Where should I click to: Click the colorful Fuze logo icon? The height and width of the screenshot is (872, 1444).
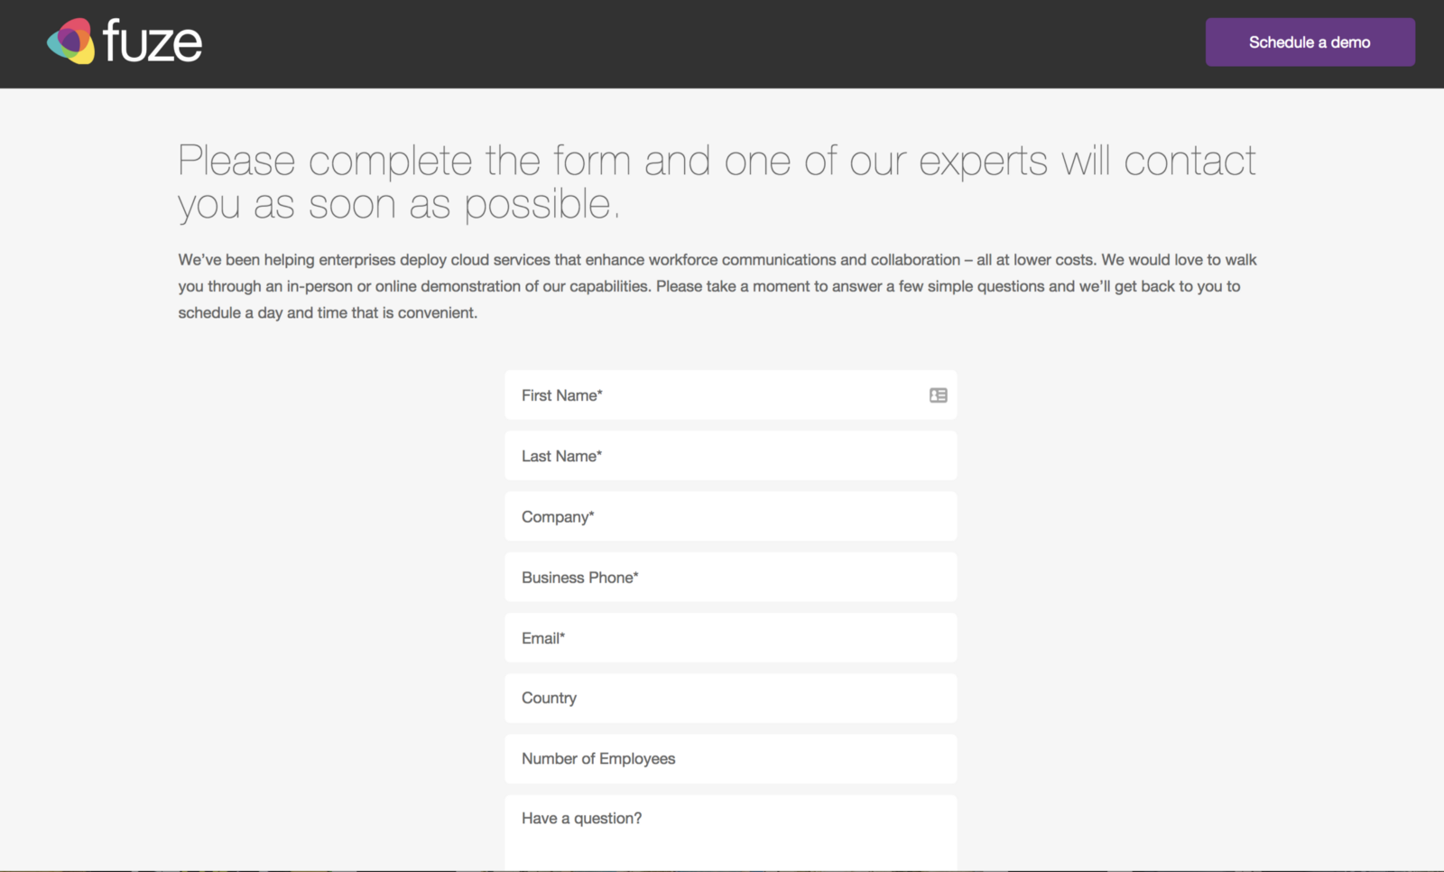[71, 42]
